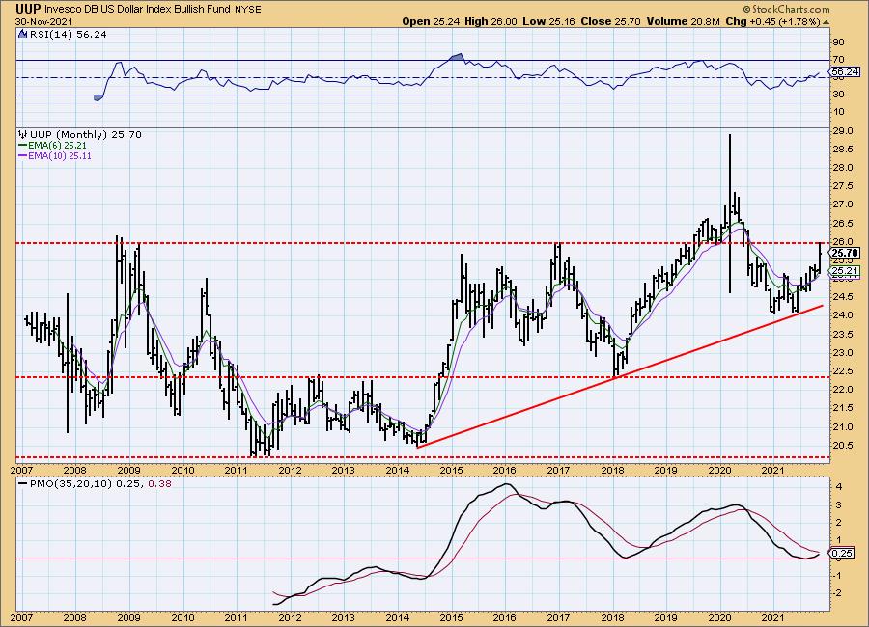The width and height of the screenshot is (869, 627).
Task: Click the 24.5 price axis label
Action: [842, 297]
